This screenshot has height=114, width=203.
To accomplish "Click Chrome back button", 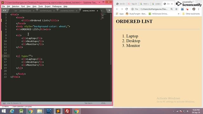I will point(117,9).
